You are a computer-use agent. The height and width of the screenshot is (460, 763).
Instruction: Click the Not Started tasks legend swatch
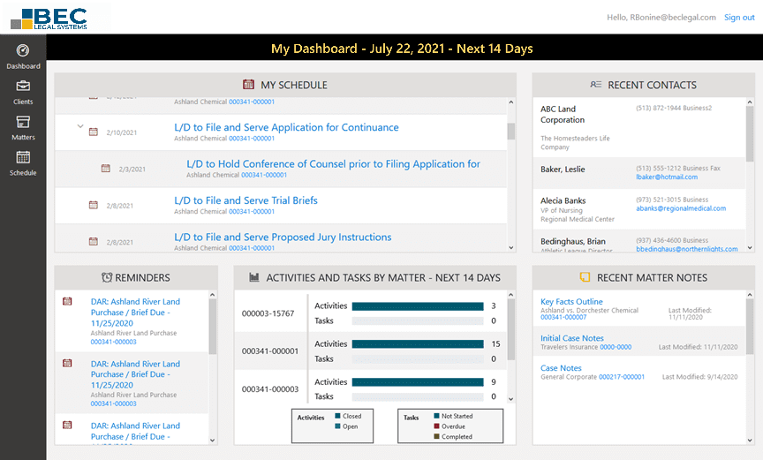436,416
